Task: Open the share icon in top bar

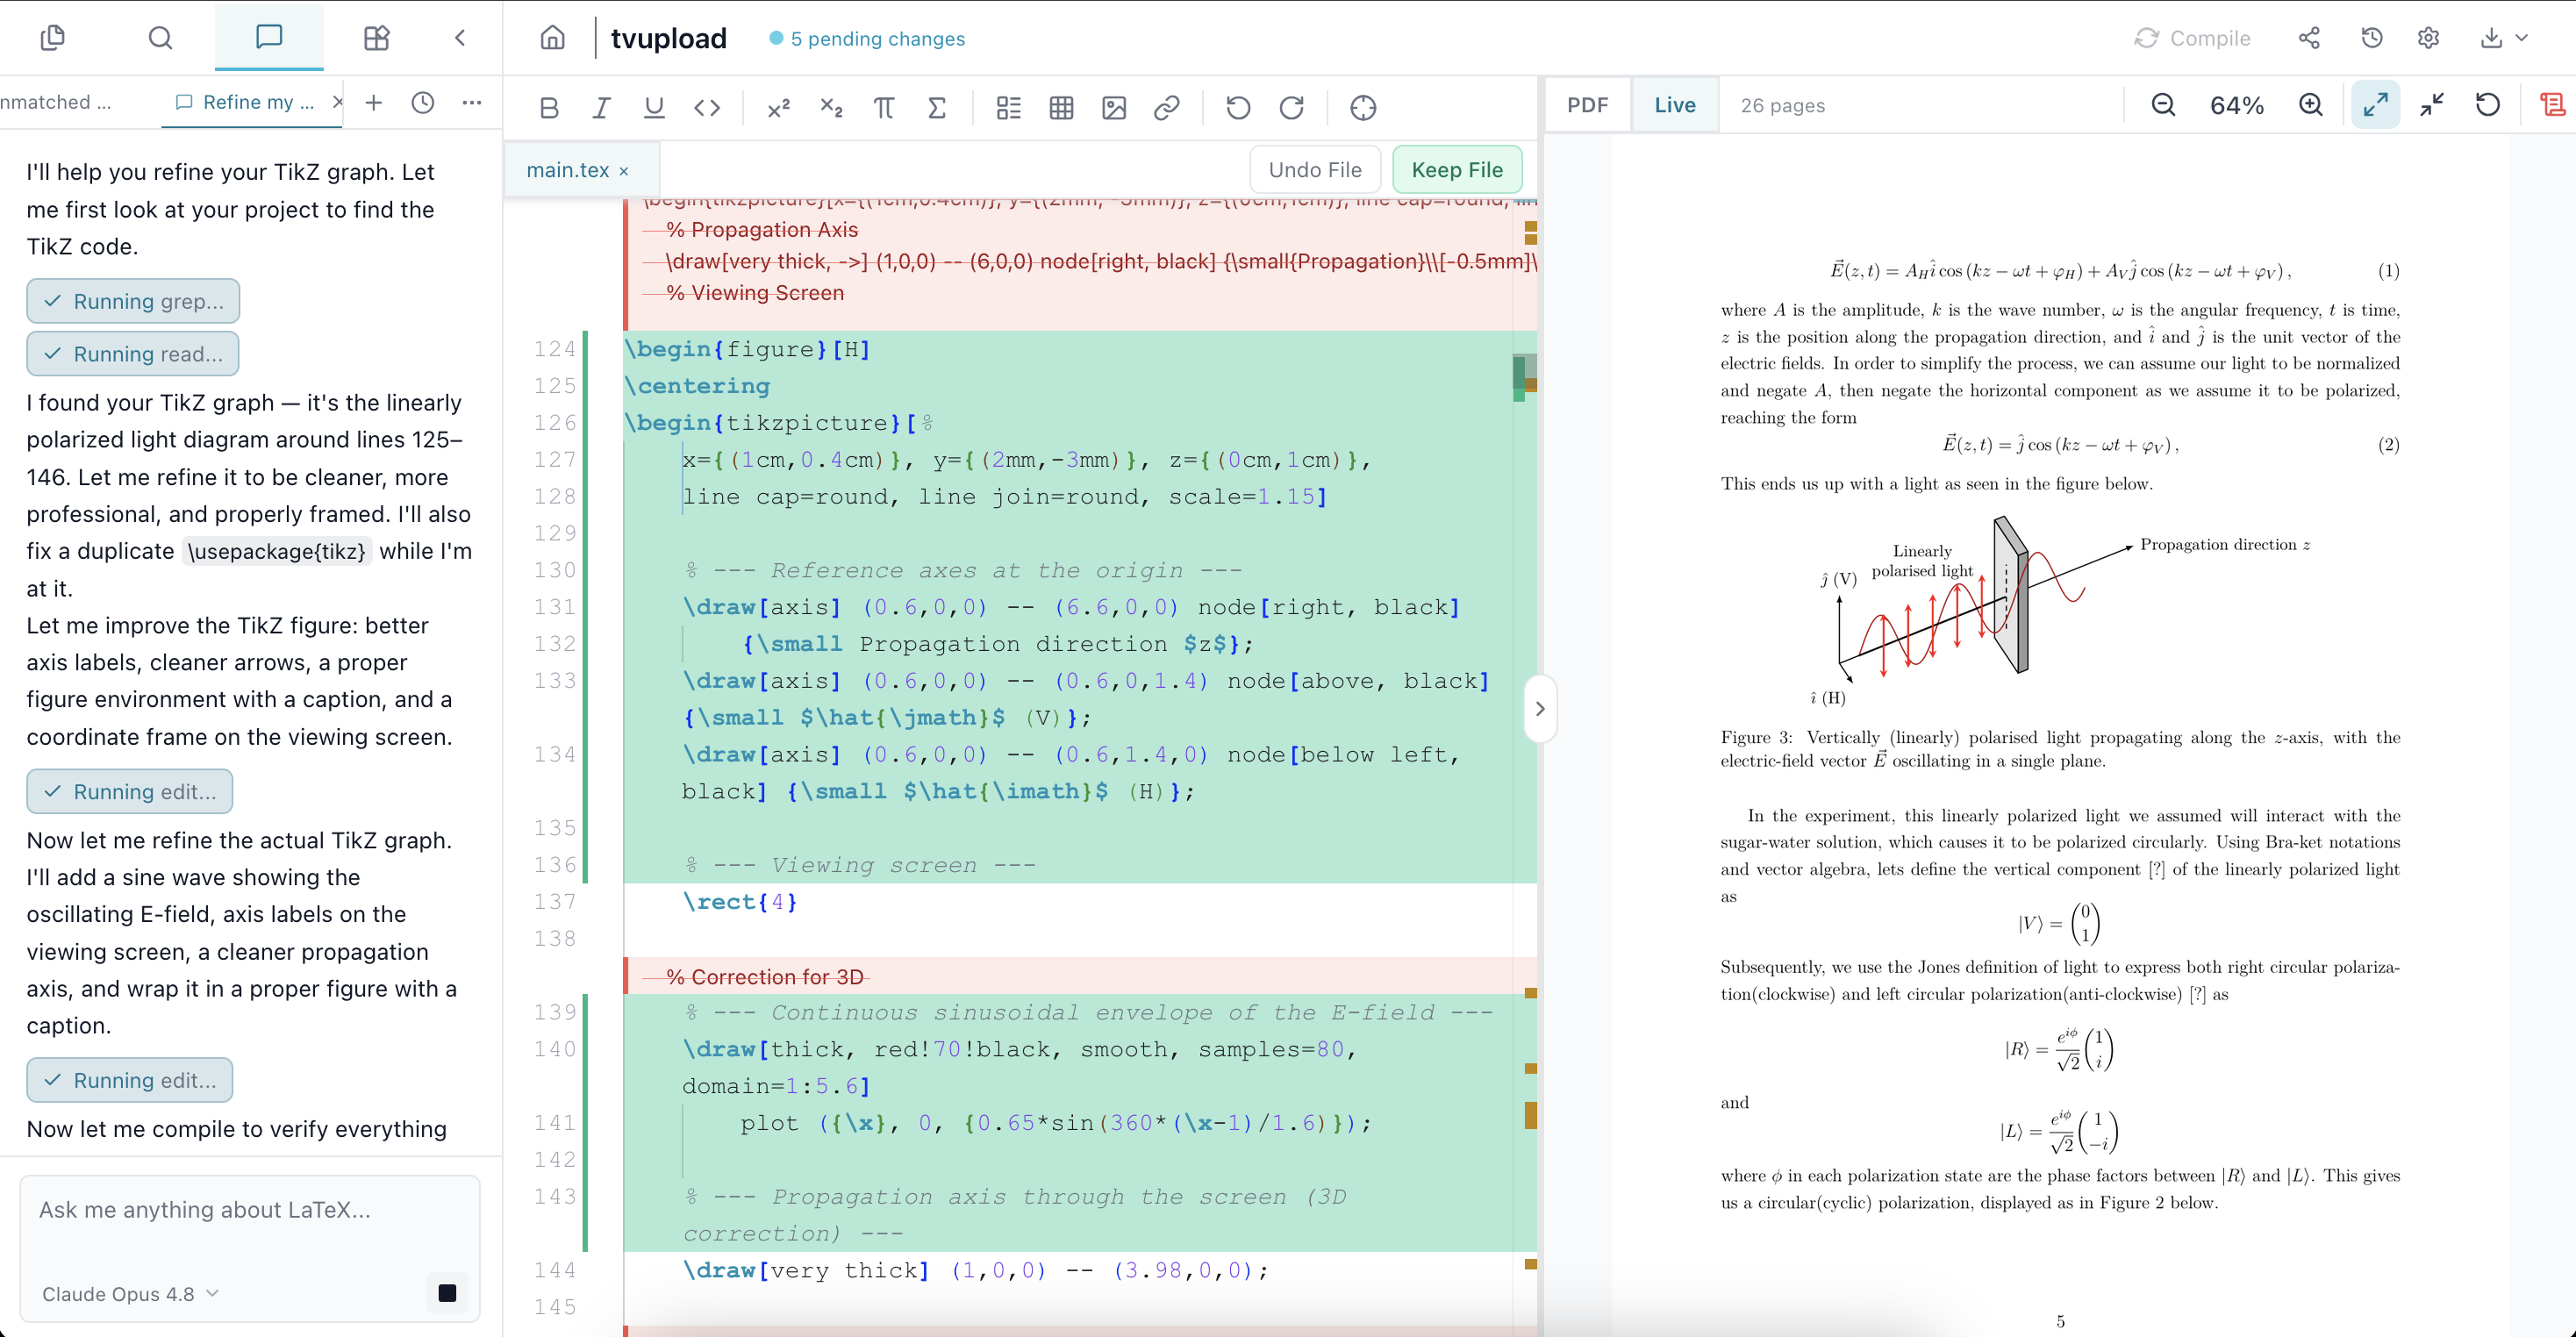Action: [2309, 38]
